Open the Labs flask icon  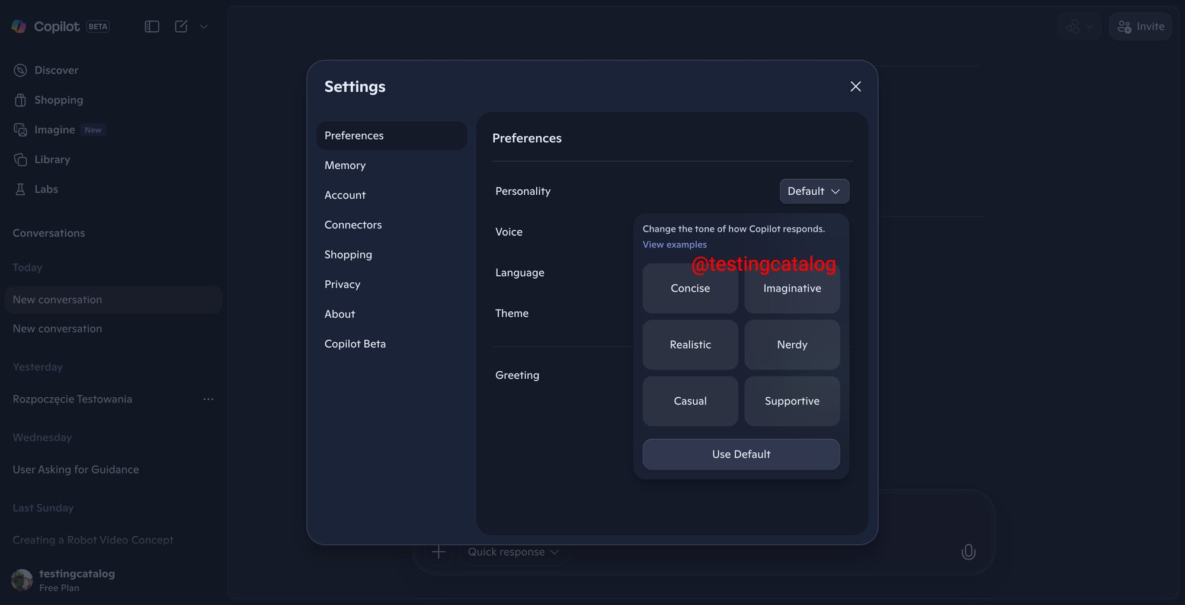click(20, 189)
